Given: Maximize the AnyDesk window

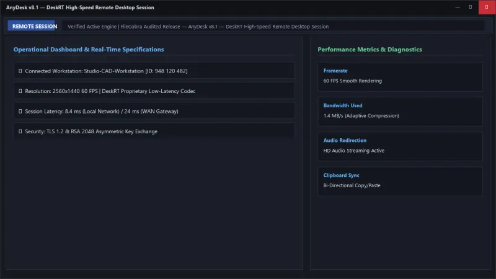Looking at the screenshot, I should point(471,7).
